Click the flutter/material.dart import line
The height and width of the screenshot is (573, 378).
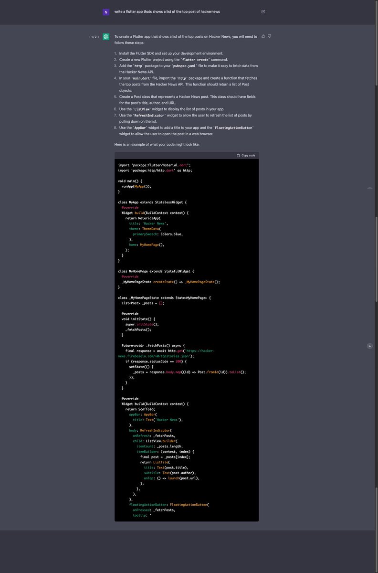tap(155, 165)
